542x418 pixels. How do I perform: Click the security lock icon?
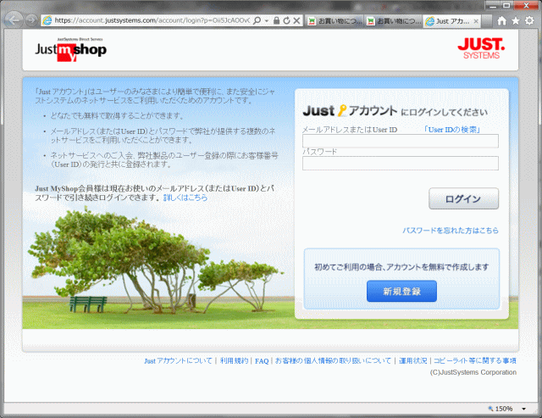(x=276, y=20)
